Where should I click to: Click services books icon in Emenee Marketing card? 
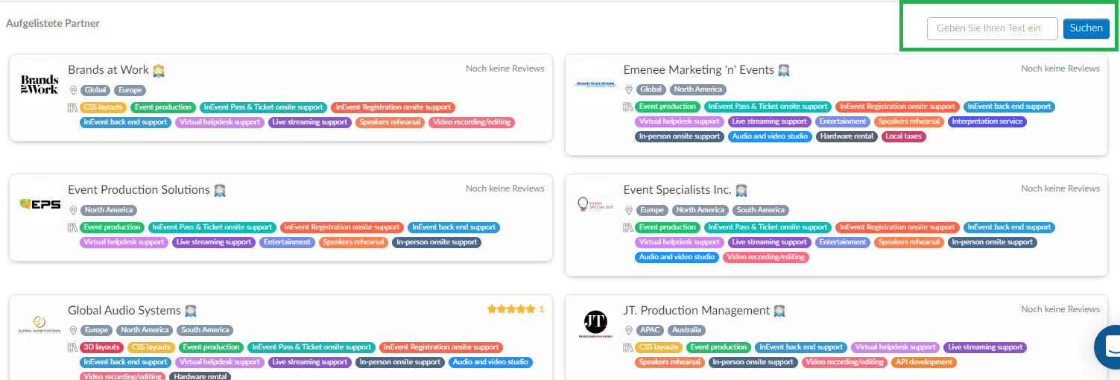pyautogui.click(x=629, y=107)
